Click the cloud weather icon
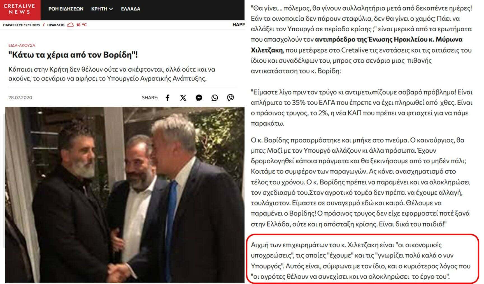 [x=70, y=25]
